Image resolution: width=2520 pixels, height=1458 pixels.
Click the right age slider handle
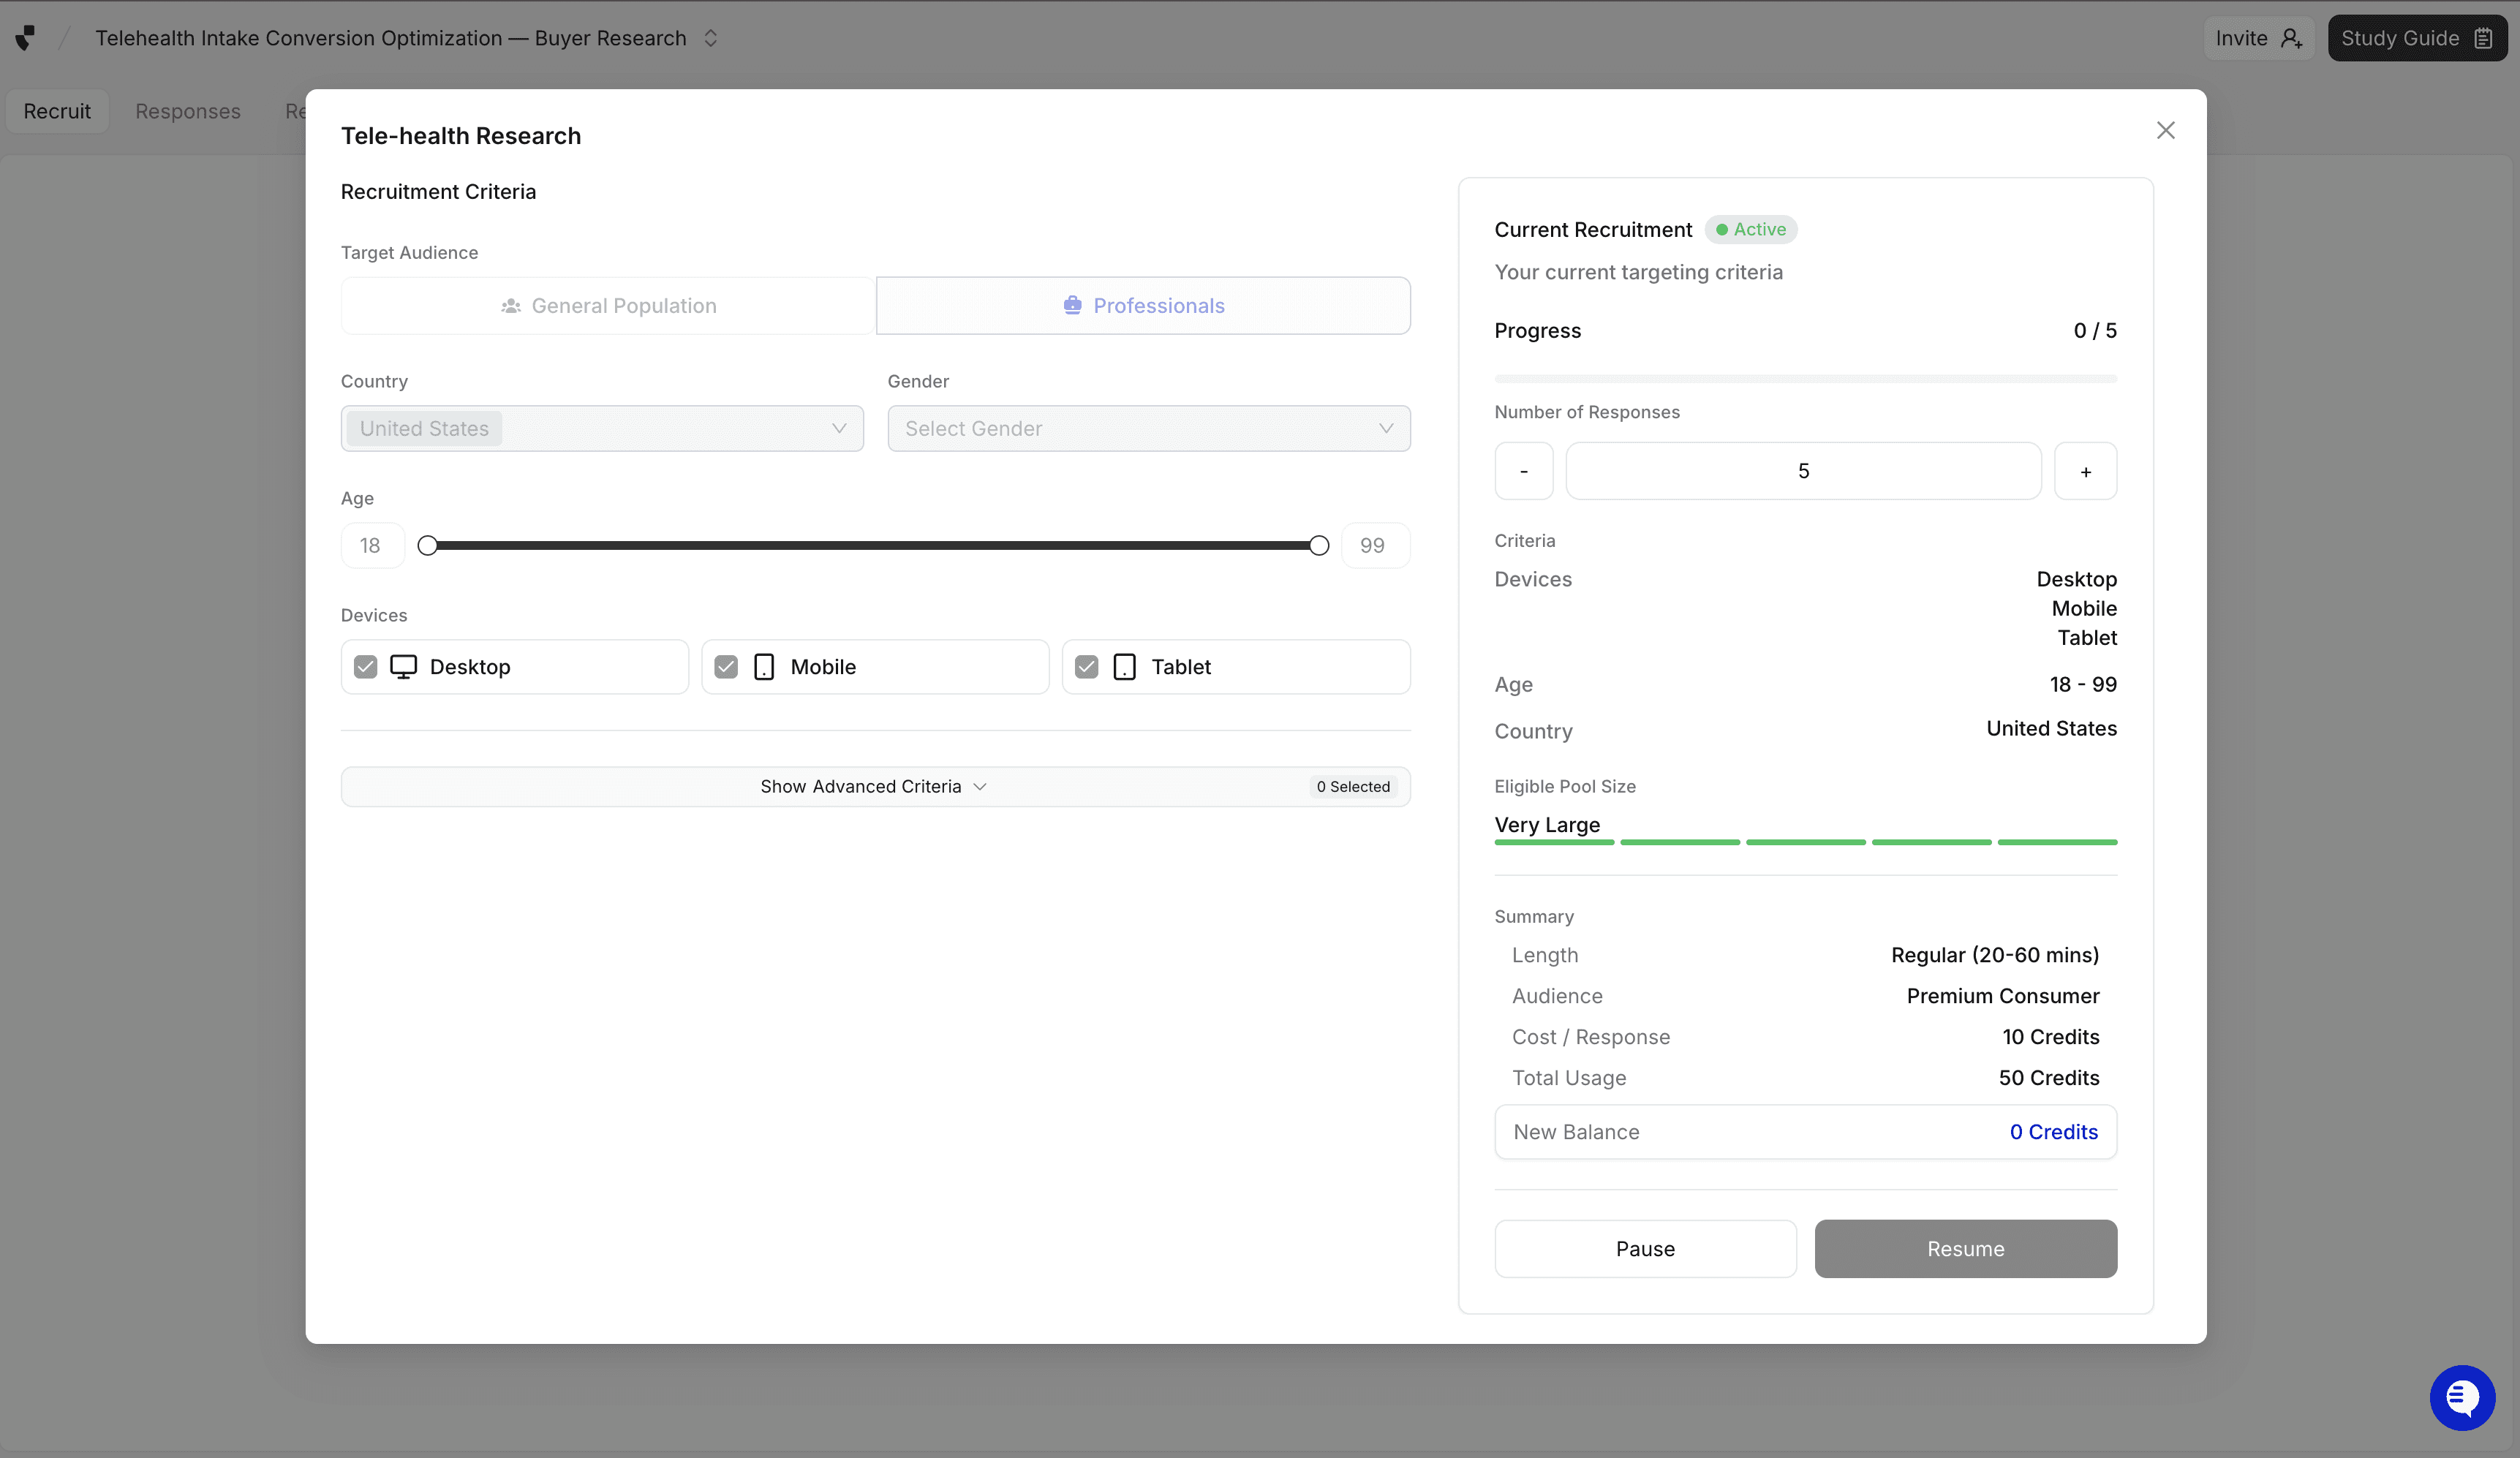pos(1319,545)
